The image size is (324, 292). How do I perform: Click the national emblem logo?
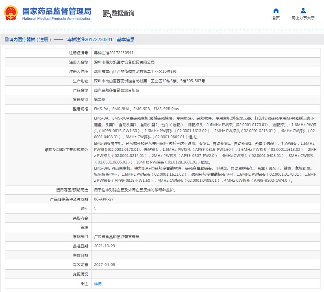coord(11,13)
